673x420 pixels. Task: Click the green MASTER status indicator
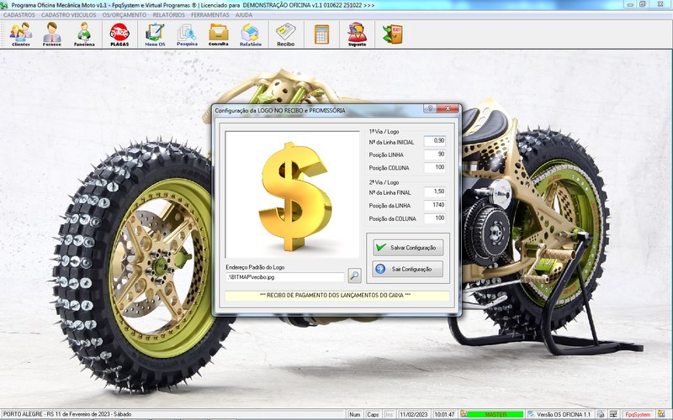coord(495,414)
